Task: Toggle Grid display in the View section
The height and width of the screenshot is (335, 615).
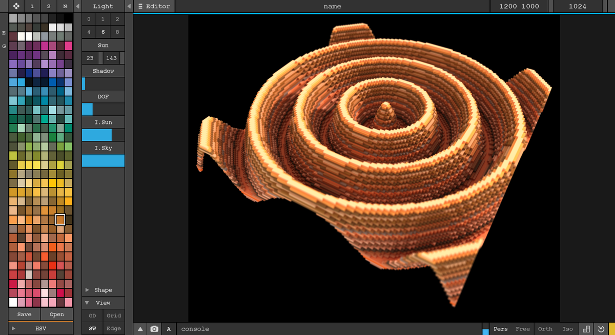Action: click(x=113, y=316)
